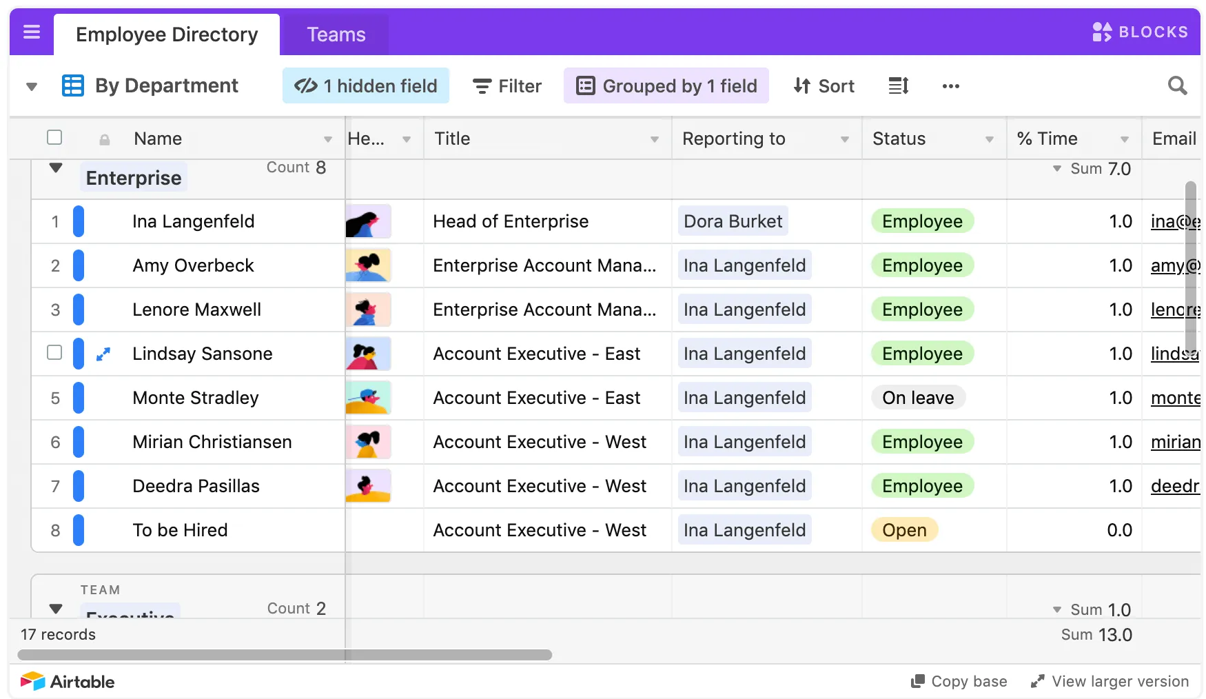
Task: Click the search magnifier icon
Action: tap(1177, 85)
